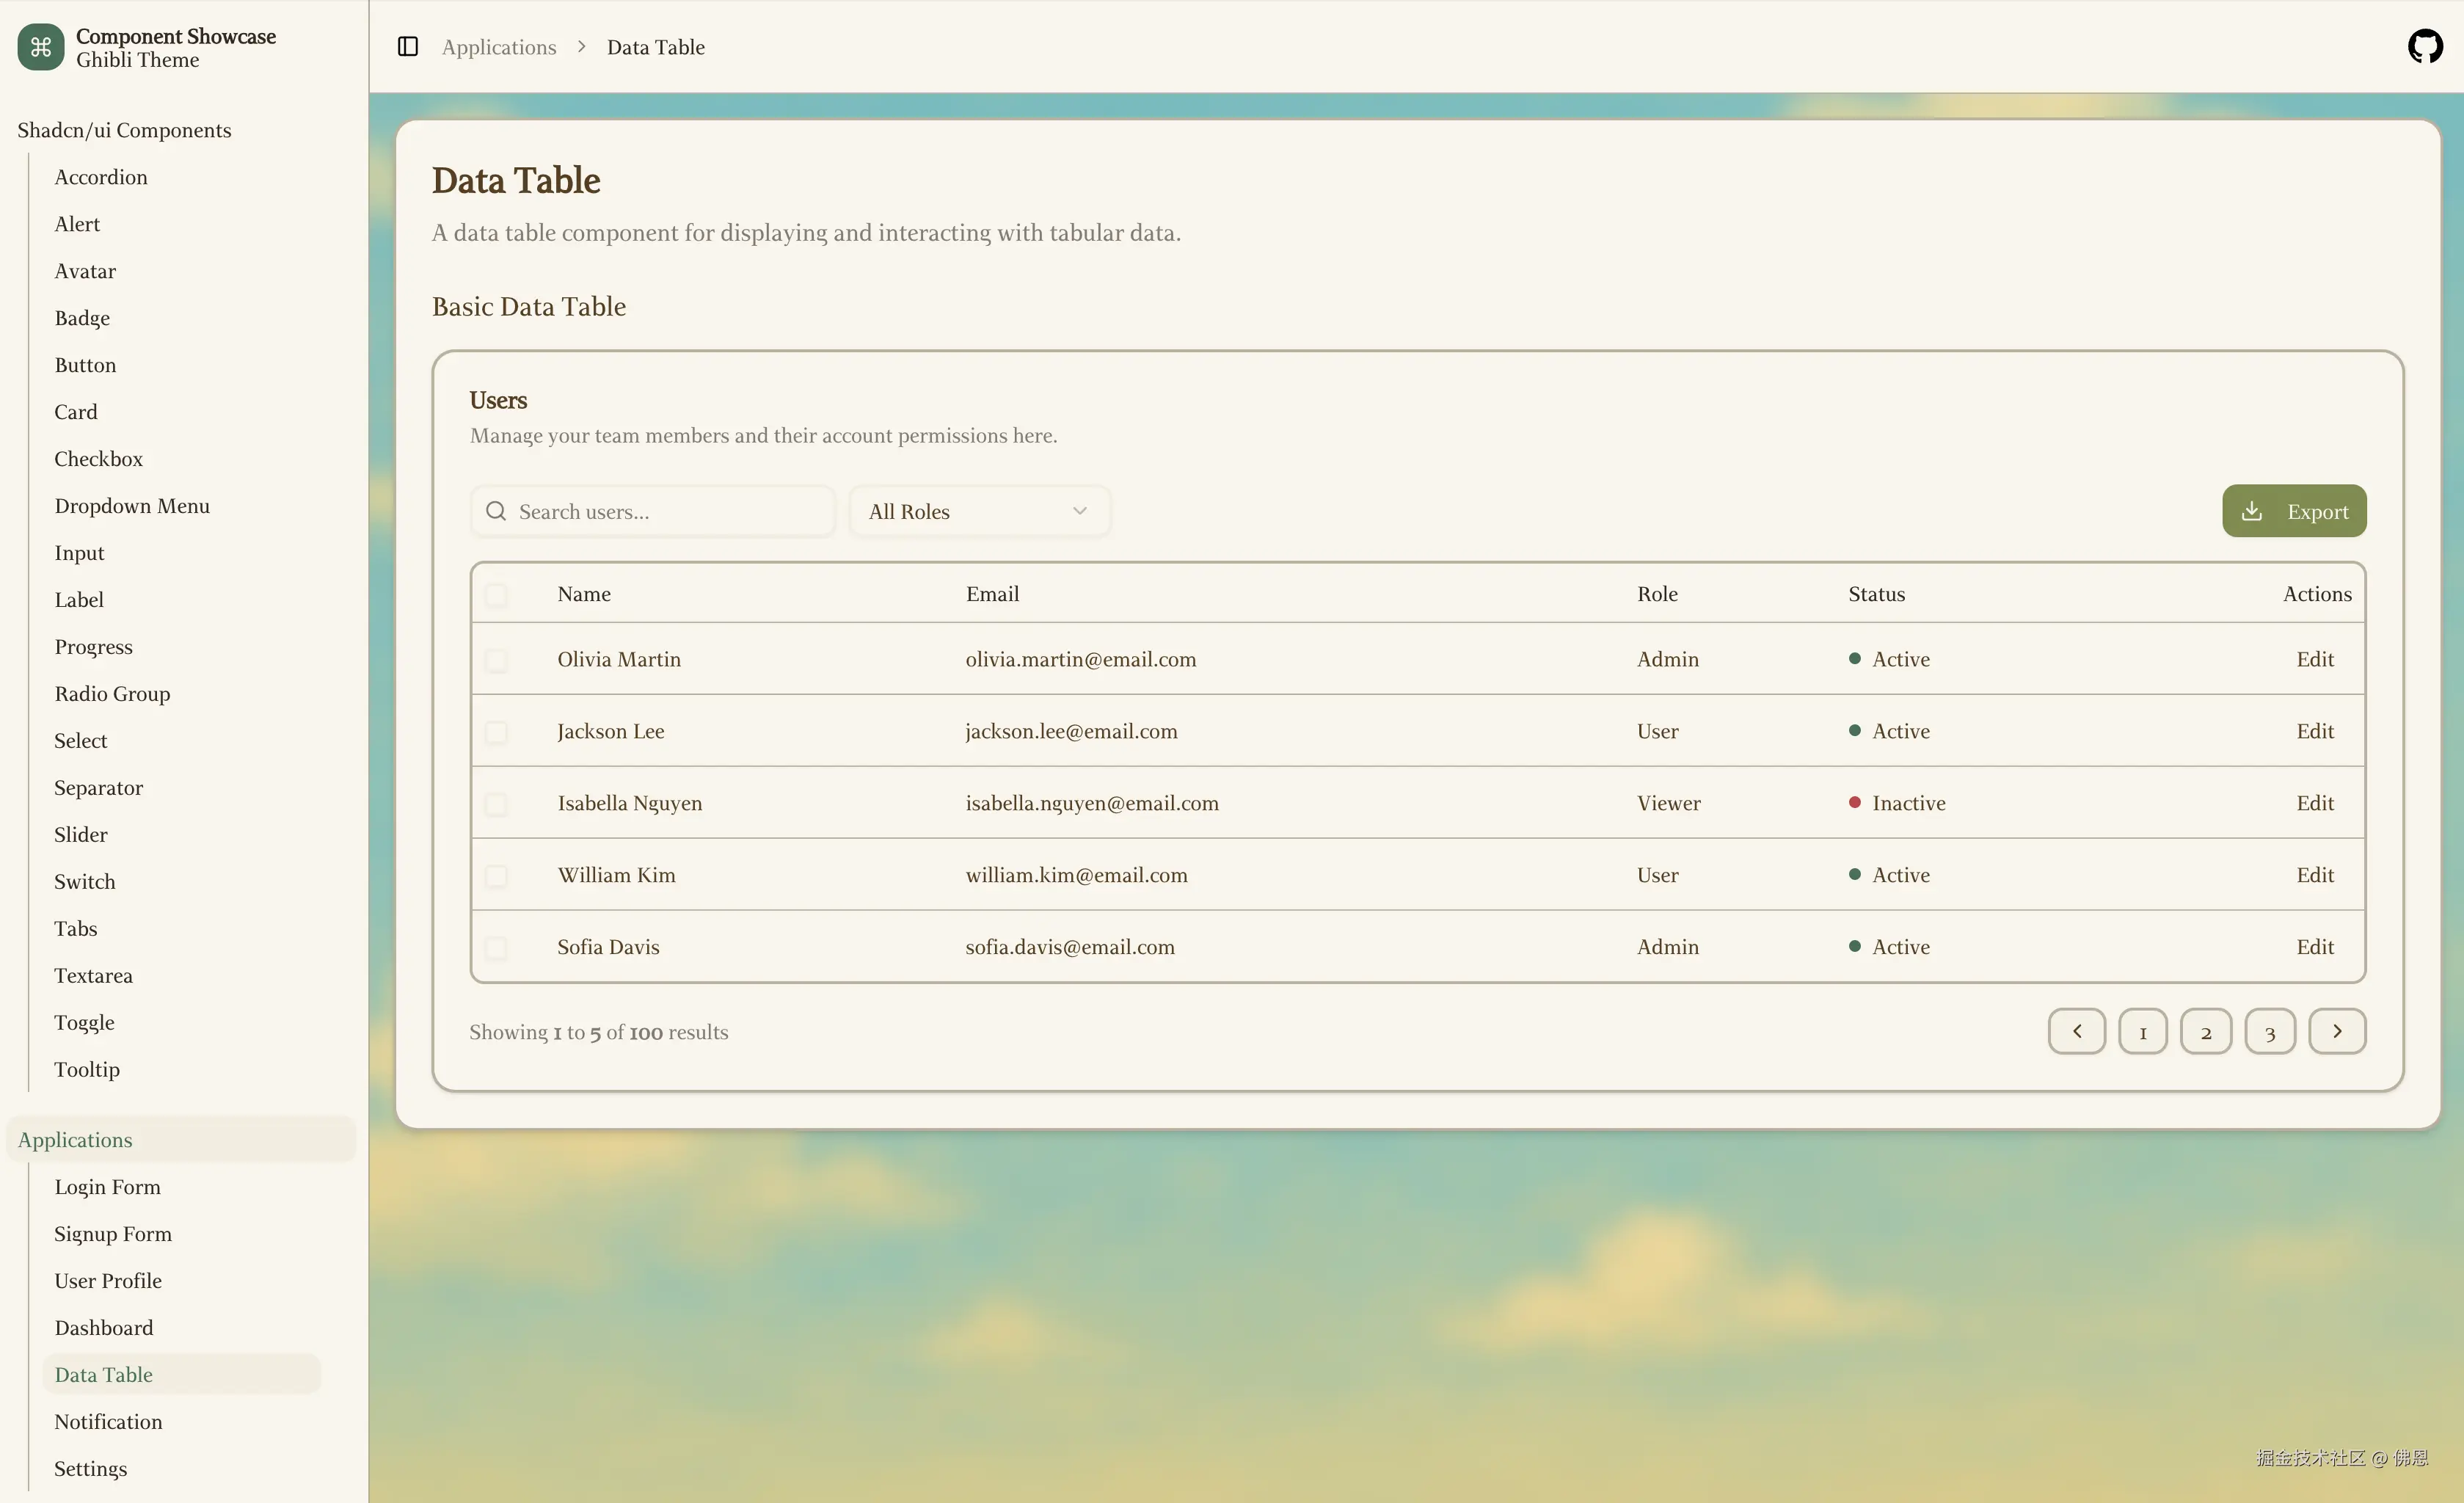The width and height of the screenshot is (2464, 1503).
Task: Edit the Jackson Lee row
Action: (x=2314, y=731)
